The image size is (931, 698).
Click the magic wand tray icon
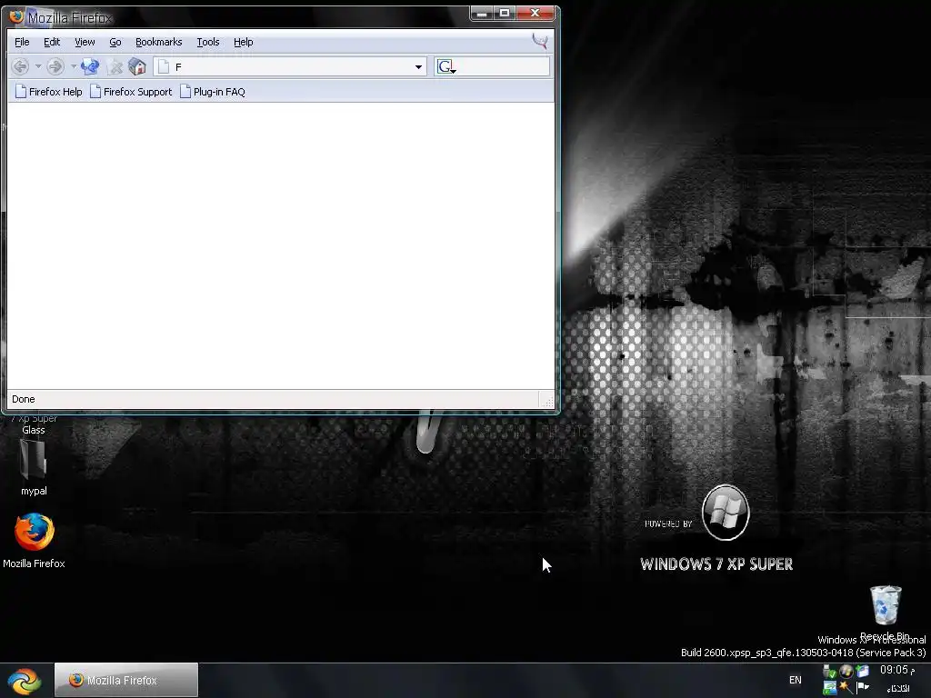846,688
